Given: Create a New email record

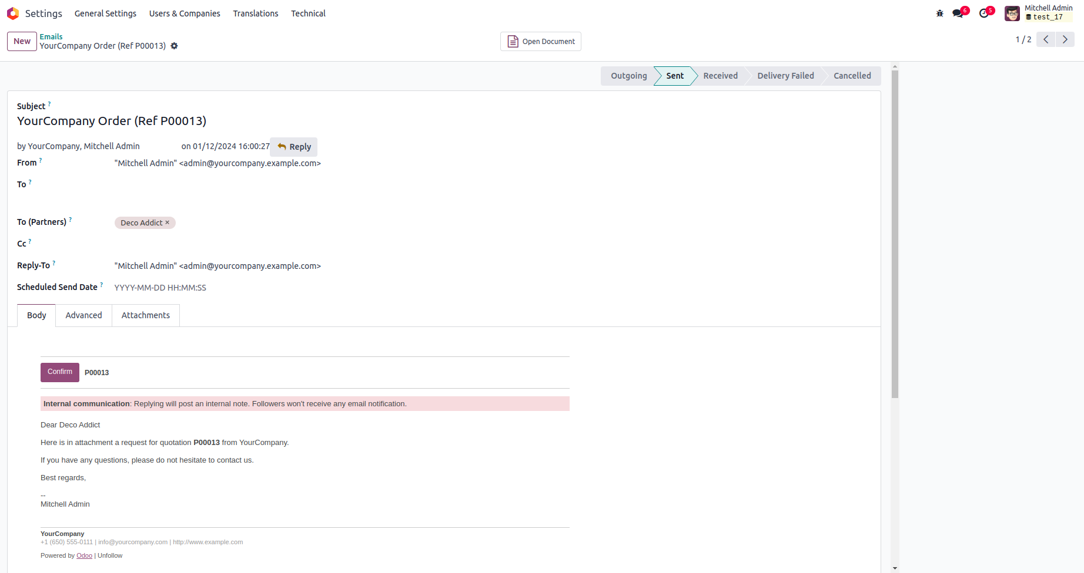Looking at the screenshot, I should point(22,41).
